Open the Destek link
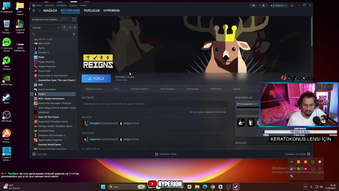 click(237, 89)
